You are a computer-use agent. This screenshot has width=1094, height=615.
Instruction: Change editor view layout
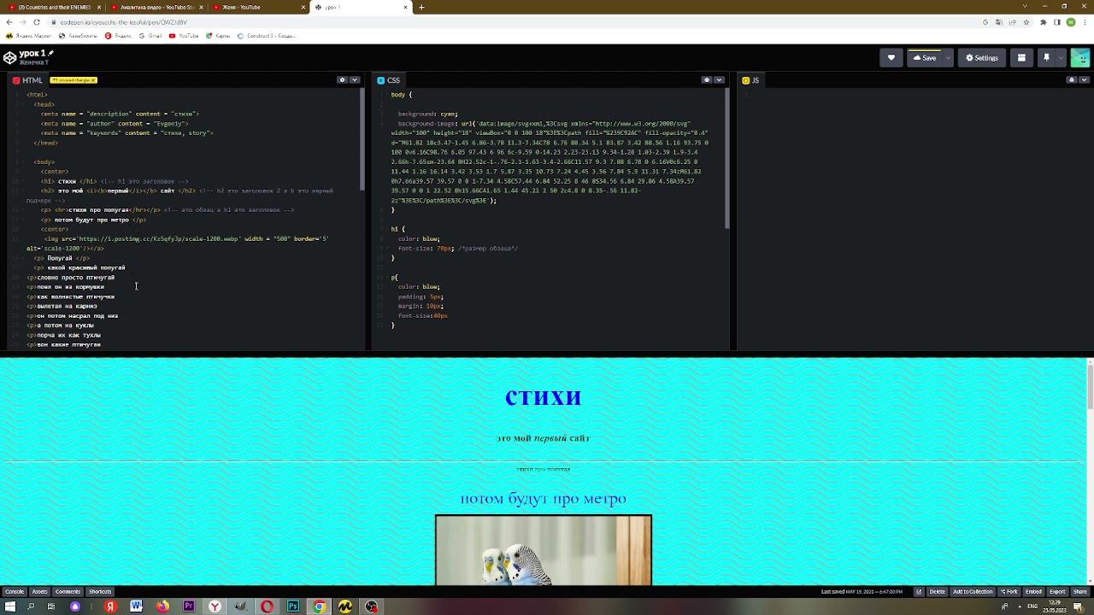[x=1021, y=58]
